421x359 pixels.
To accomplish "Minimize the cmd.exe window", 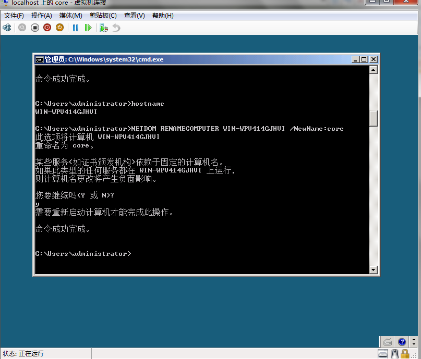I will [355, 59].
